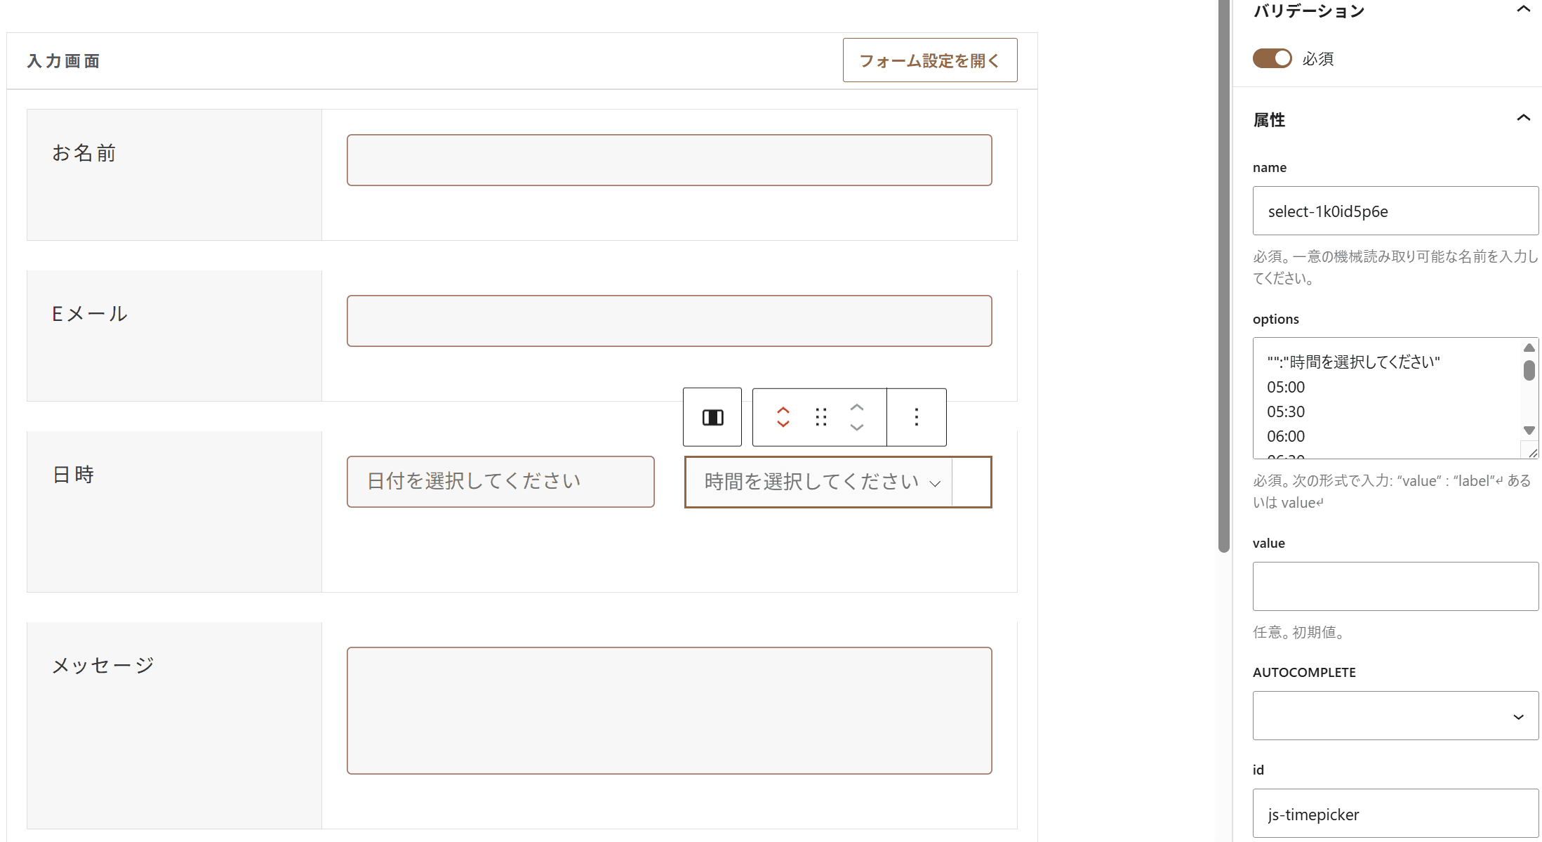Screen dimensions: 1542x842
Task: Click the sidebar vertical scrollbar
Action: tap(1224, 277)
